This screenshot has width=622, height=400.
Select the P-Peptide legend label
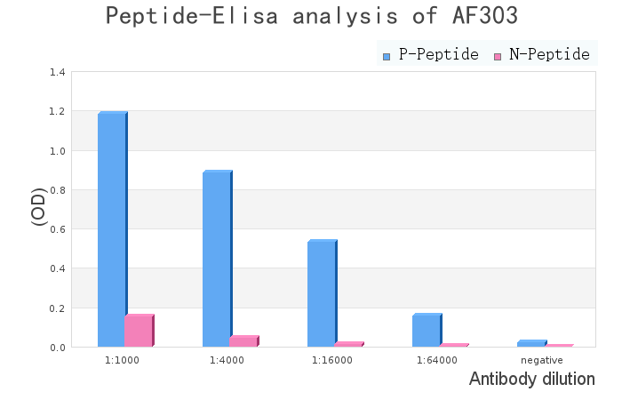(438, 55)
